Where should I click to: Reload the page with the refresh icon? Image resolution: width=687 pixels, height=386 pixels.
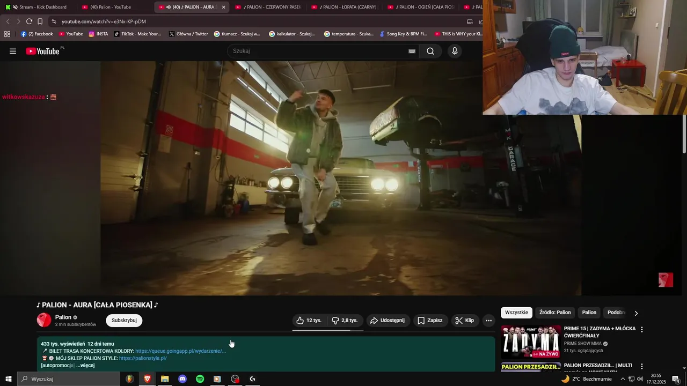pyautogui.click(x=29, y=21)
